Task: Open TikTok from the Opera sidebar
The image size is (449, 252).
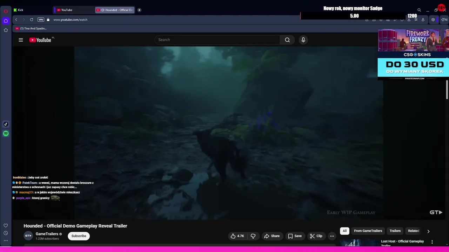Action: pos(6,124)
